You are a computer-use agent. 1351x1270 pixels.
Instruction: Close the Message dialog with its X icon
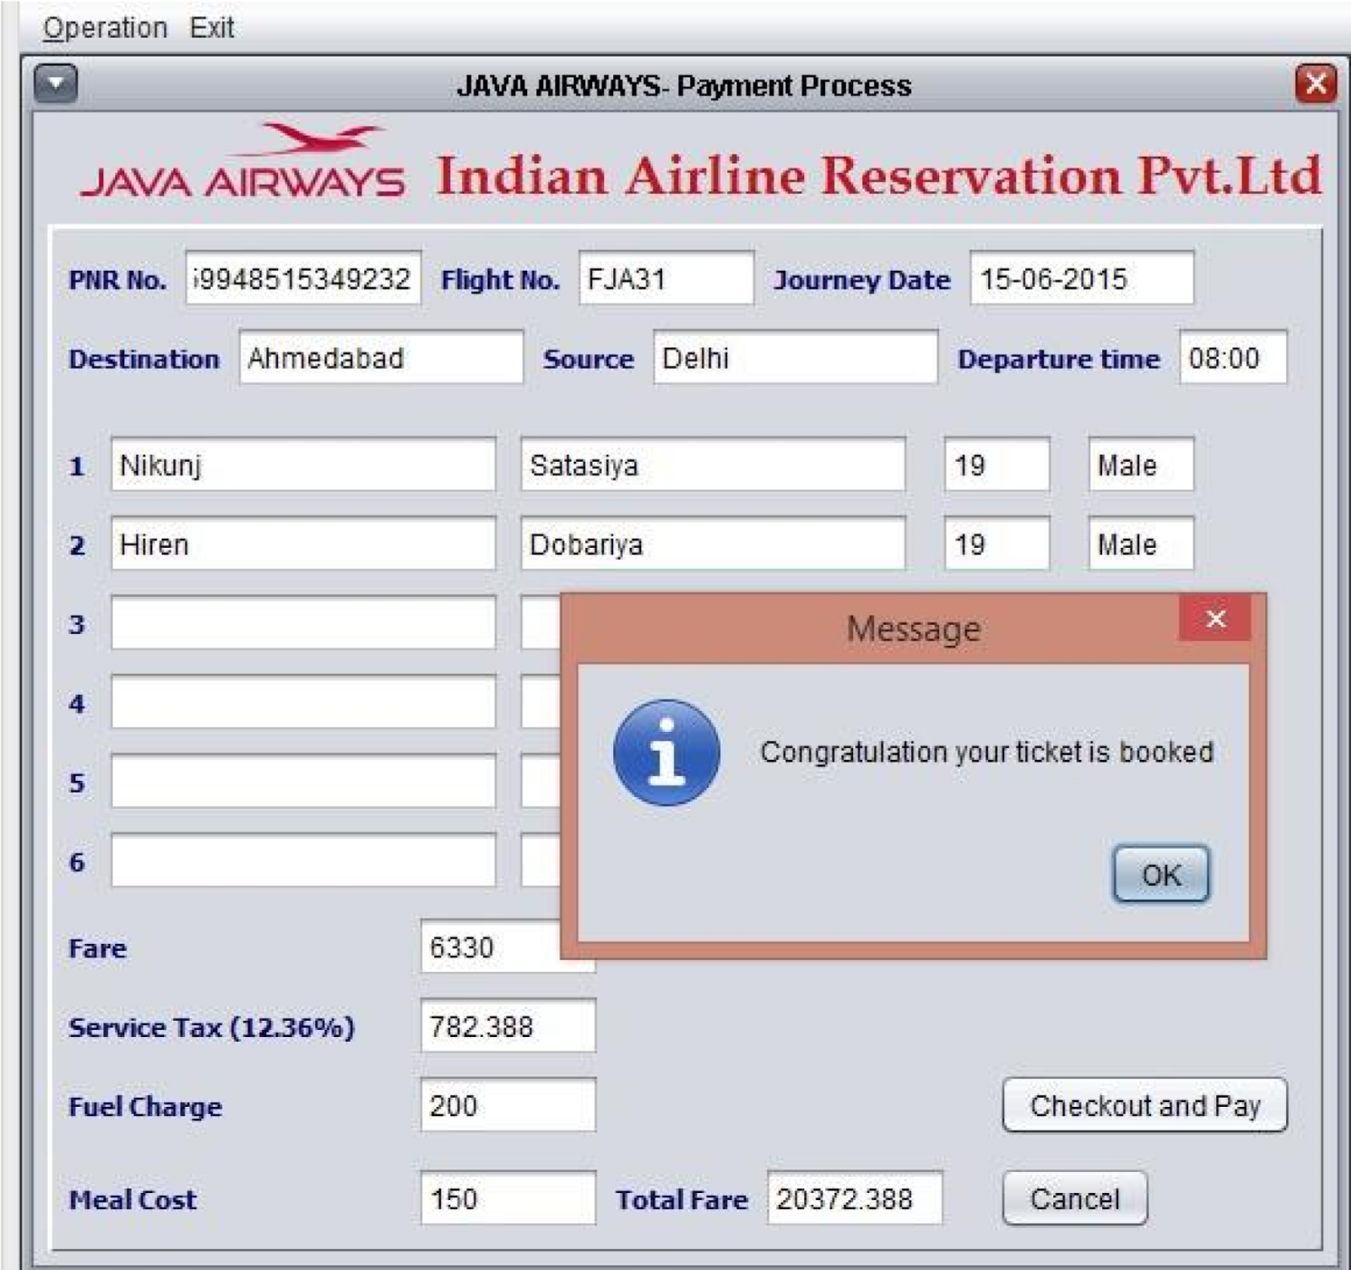[1216, 619]
